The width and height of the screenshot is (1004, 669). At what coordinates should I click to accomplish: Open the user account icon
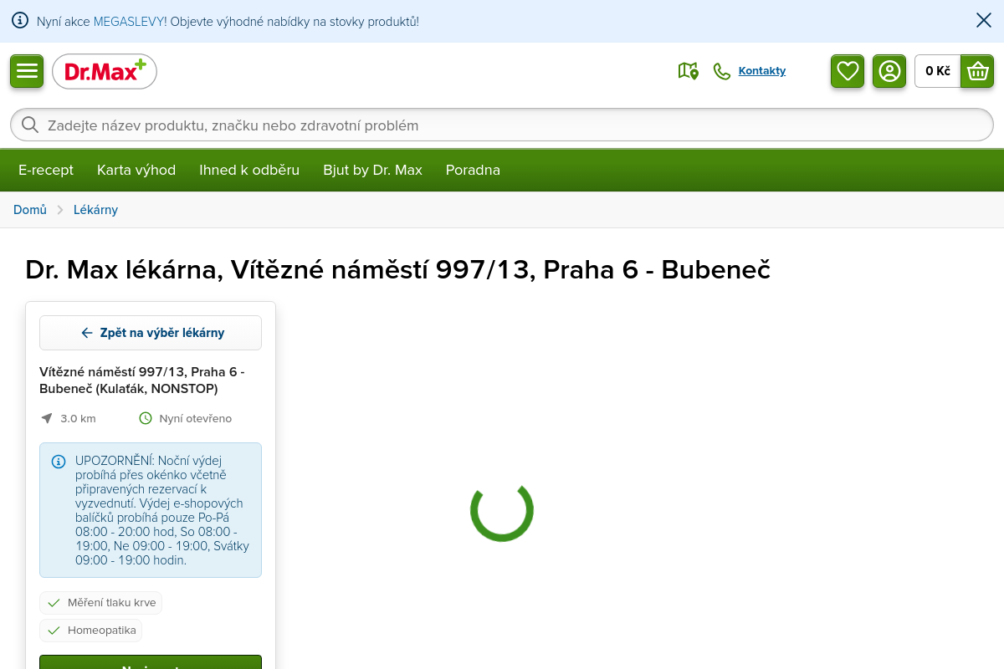[889, 71]
